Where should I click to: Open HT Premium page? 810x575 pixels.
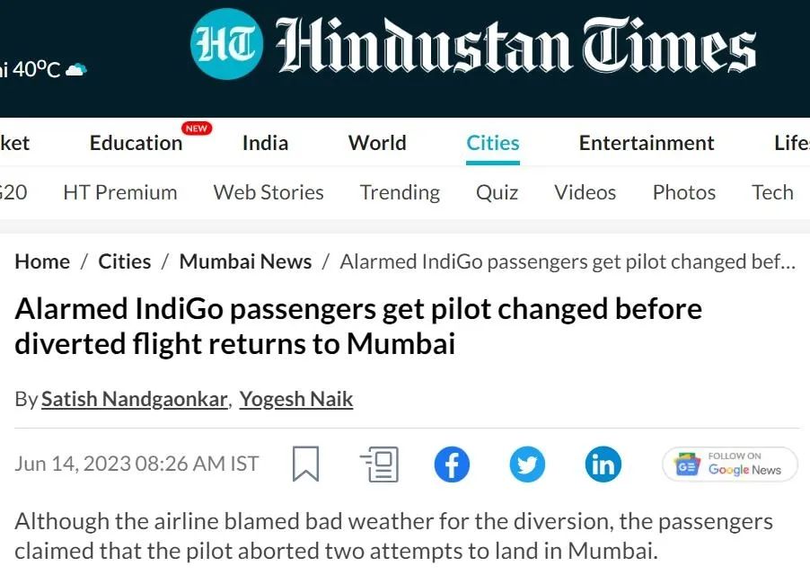[x=120, y=192]
